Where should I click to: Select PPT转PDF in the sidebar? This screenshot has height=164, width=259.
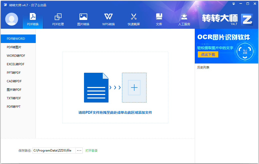coord(18,73)
